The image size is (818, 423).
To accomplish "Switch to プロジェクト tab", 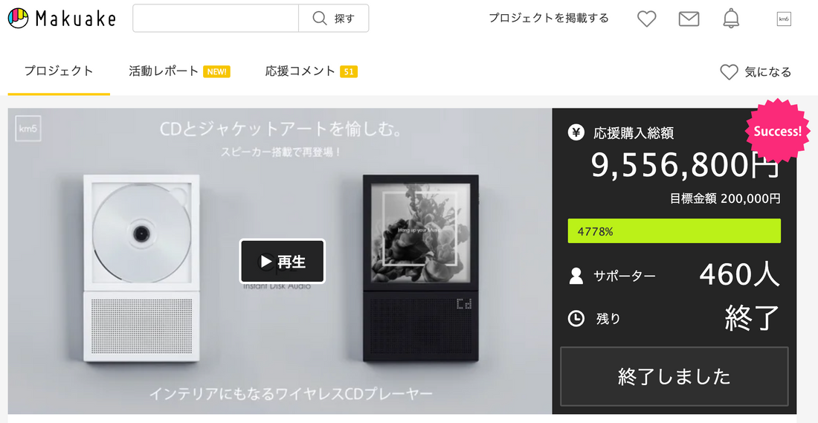I will click(59, 71).
